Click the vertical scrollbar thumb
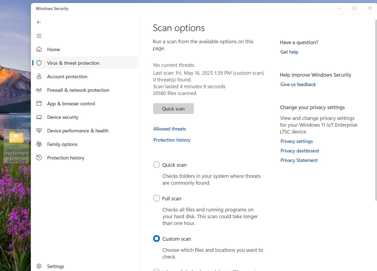Image resolution: width=377 pixels, height=271 pixels. click(376, 110)
